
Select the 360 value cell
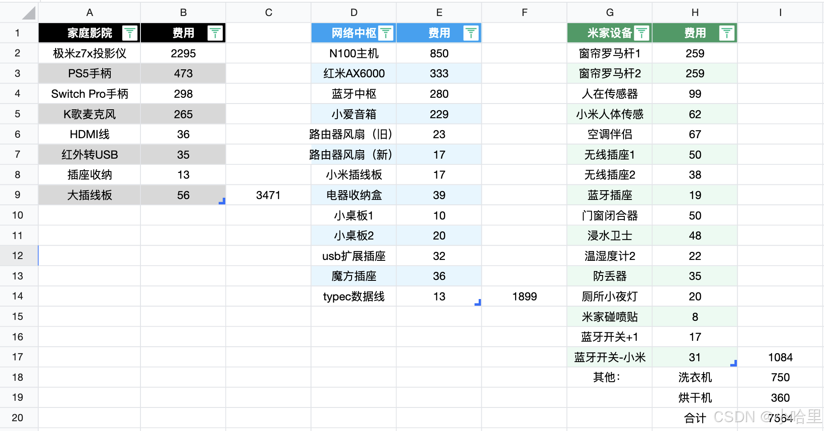[x=780, y=398]
